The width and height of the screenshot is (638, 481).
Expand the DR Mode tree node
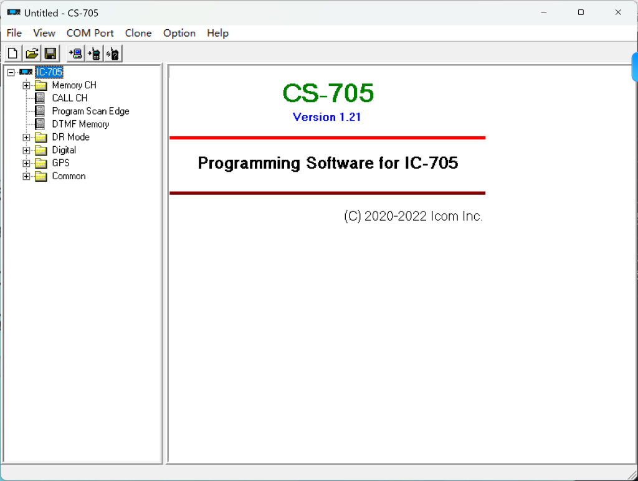click(26, 138)
